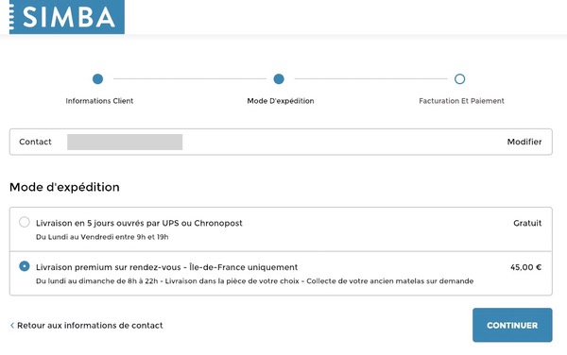567x355 pixels.
Task: Open the Mode D'expédition step label
Action: pos(281,101)
